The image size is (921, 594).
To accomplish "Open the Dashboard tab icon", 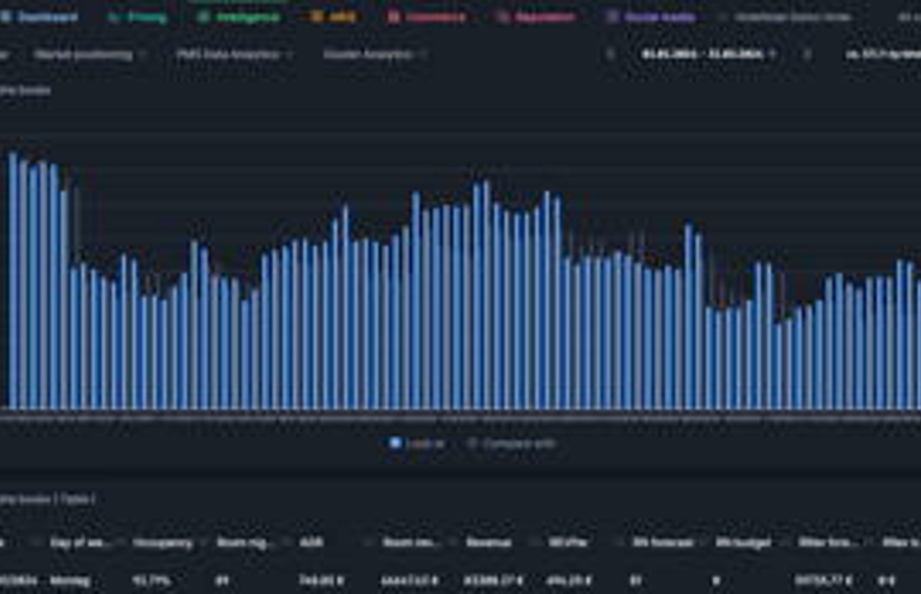I will pos(6,17).
